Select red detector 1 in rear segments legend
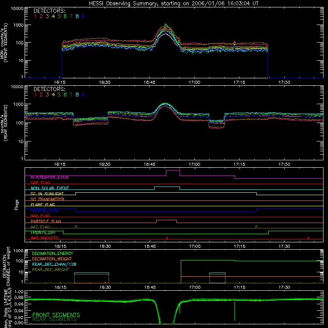The width and height of the screenshot is (328, 328). [x=35, y=95]
